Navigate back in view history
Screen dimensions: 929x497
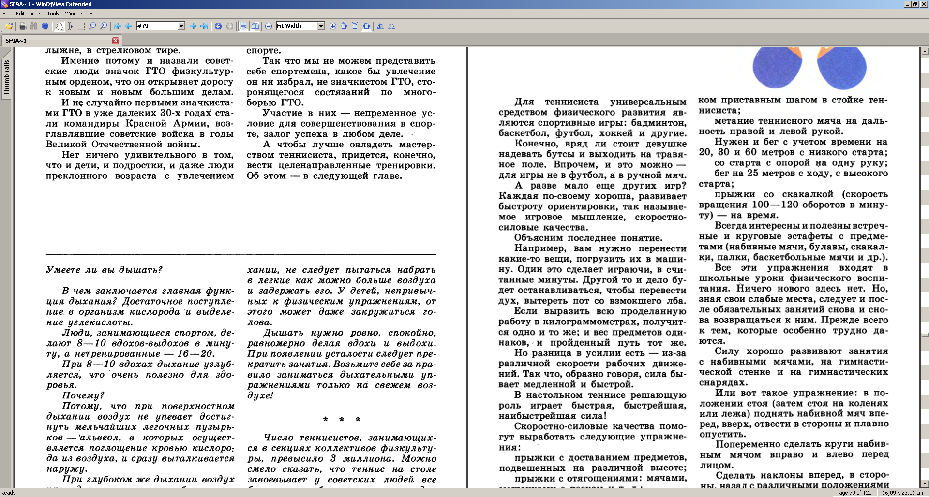(x=218, y=26)
